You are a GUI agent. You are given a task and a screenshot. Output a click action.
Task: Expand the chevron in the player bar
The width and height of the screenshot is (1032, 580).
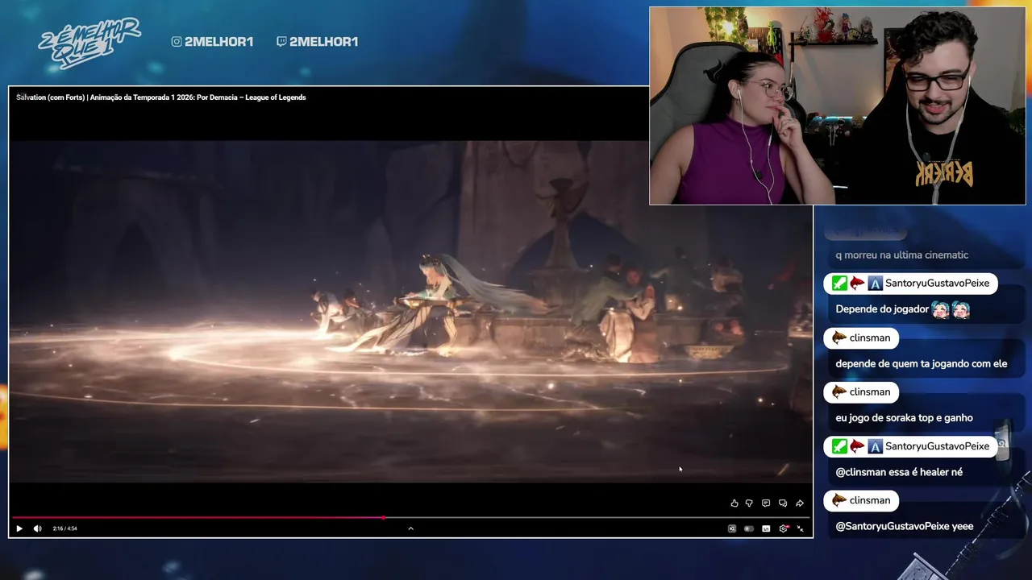coord(410,528)
